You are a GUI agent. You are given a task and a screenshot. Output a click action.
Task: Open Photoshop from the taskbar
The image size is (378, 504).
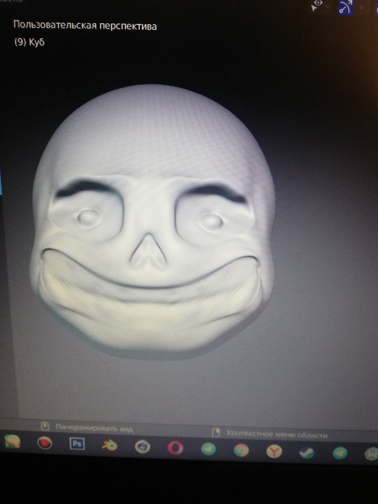[x=77, y=444]
